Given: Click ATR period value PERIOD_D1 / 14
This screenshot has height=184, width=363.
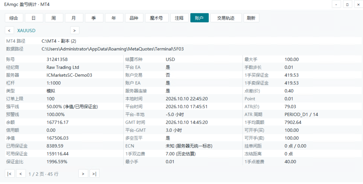Looking at the screenshot, I should [301, 115].
